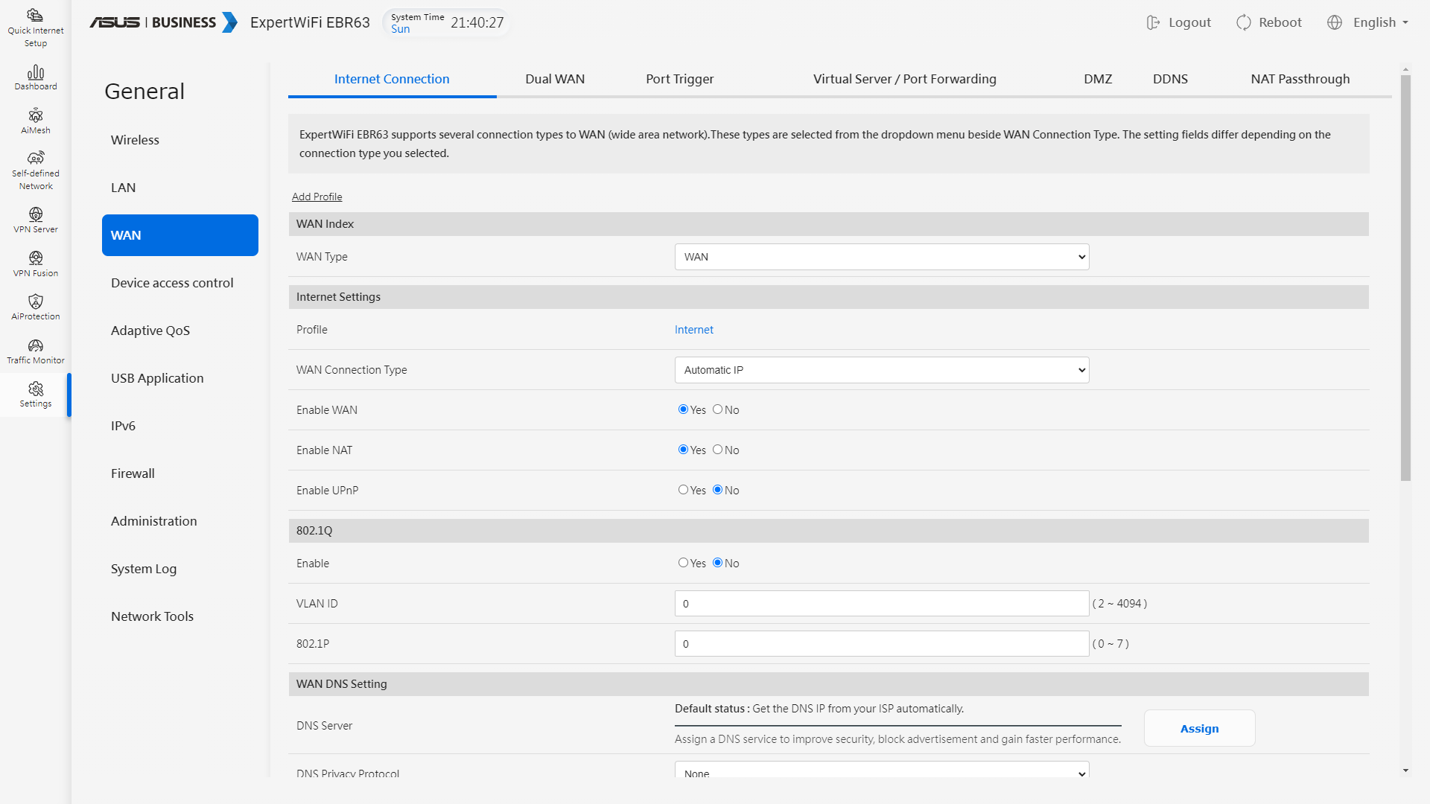Screen dimensions: 1430x804
Task: Switch to the Dual WAN tab
Action: tap(554, 79)
